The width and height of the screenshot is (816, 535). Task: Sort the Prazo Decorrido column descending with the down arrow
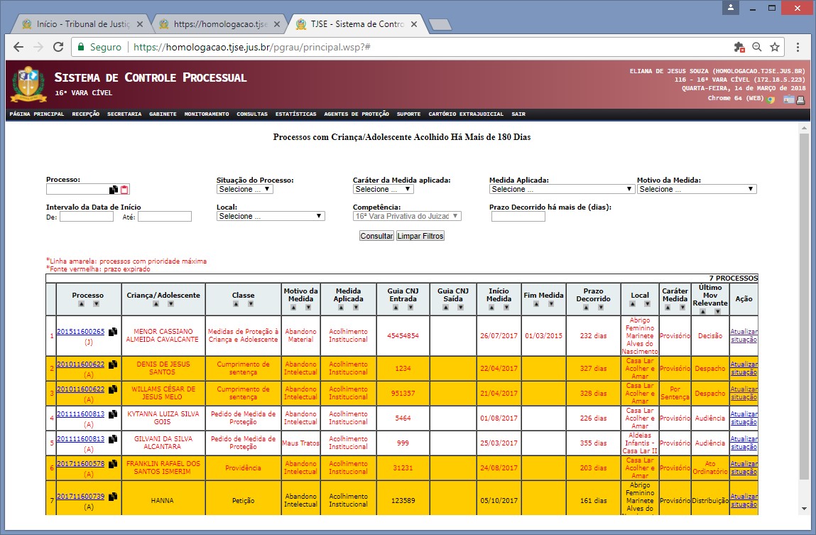click(x=601, y=308)
